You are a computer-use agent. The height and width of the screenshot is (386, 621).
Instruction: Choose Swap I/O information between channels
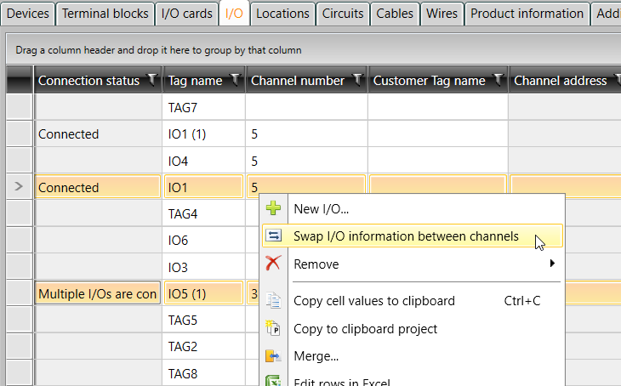tap(406, 236)
